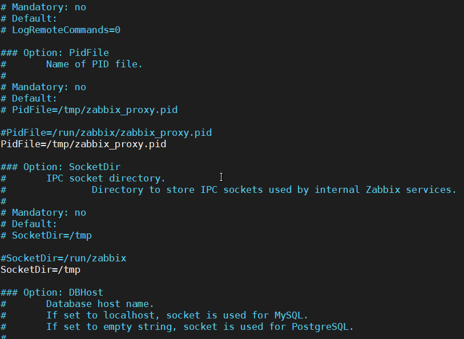464x339 pixels.
Task: Click the line mentioning socket for PostgreSQL
Action: point(200,326)
